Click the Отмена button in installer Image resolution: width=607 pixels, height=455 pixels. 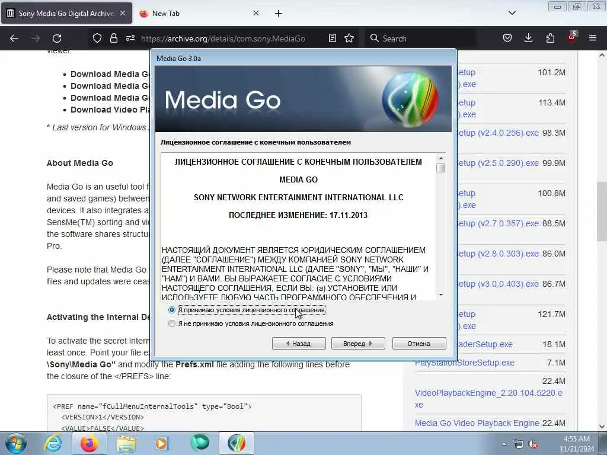click(x=419, y=344)
